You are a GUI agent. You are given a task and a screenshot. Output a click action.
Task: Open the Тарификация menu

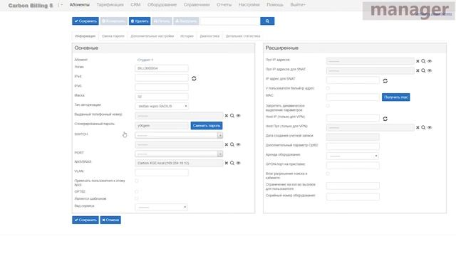click(110, 5)
